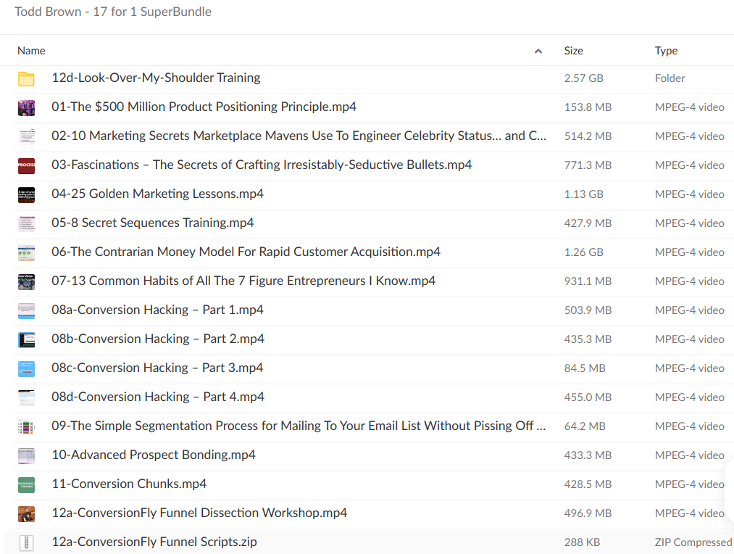Open 08a-Conversion Hacking – Part 1.mp4
This screenshot has height=554, width=734.
[x=157, y=310]
